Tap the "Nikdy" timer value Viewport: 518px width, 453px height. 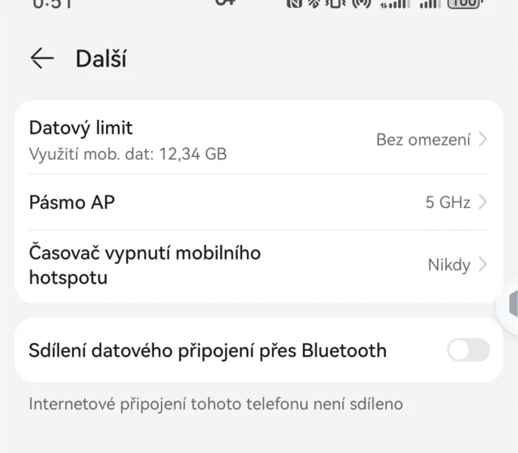pyautogui.click(x=448, y=265)
